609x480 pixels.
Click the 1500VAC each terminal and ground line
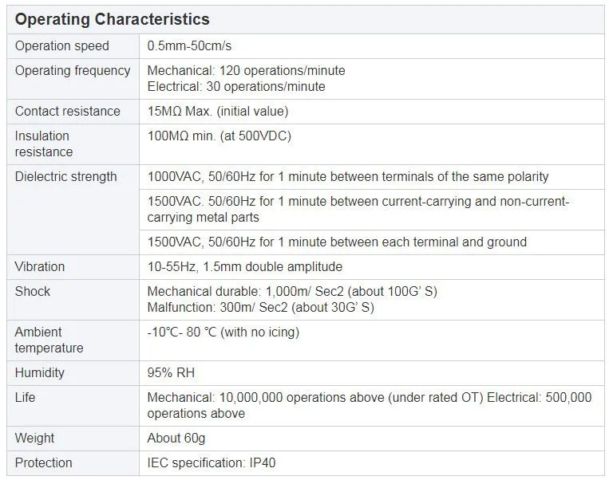pos(337,242)
